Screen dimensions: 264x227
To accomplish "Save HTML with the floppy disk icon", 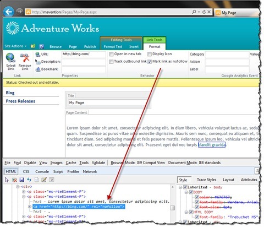I will [21, 180].
